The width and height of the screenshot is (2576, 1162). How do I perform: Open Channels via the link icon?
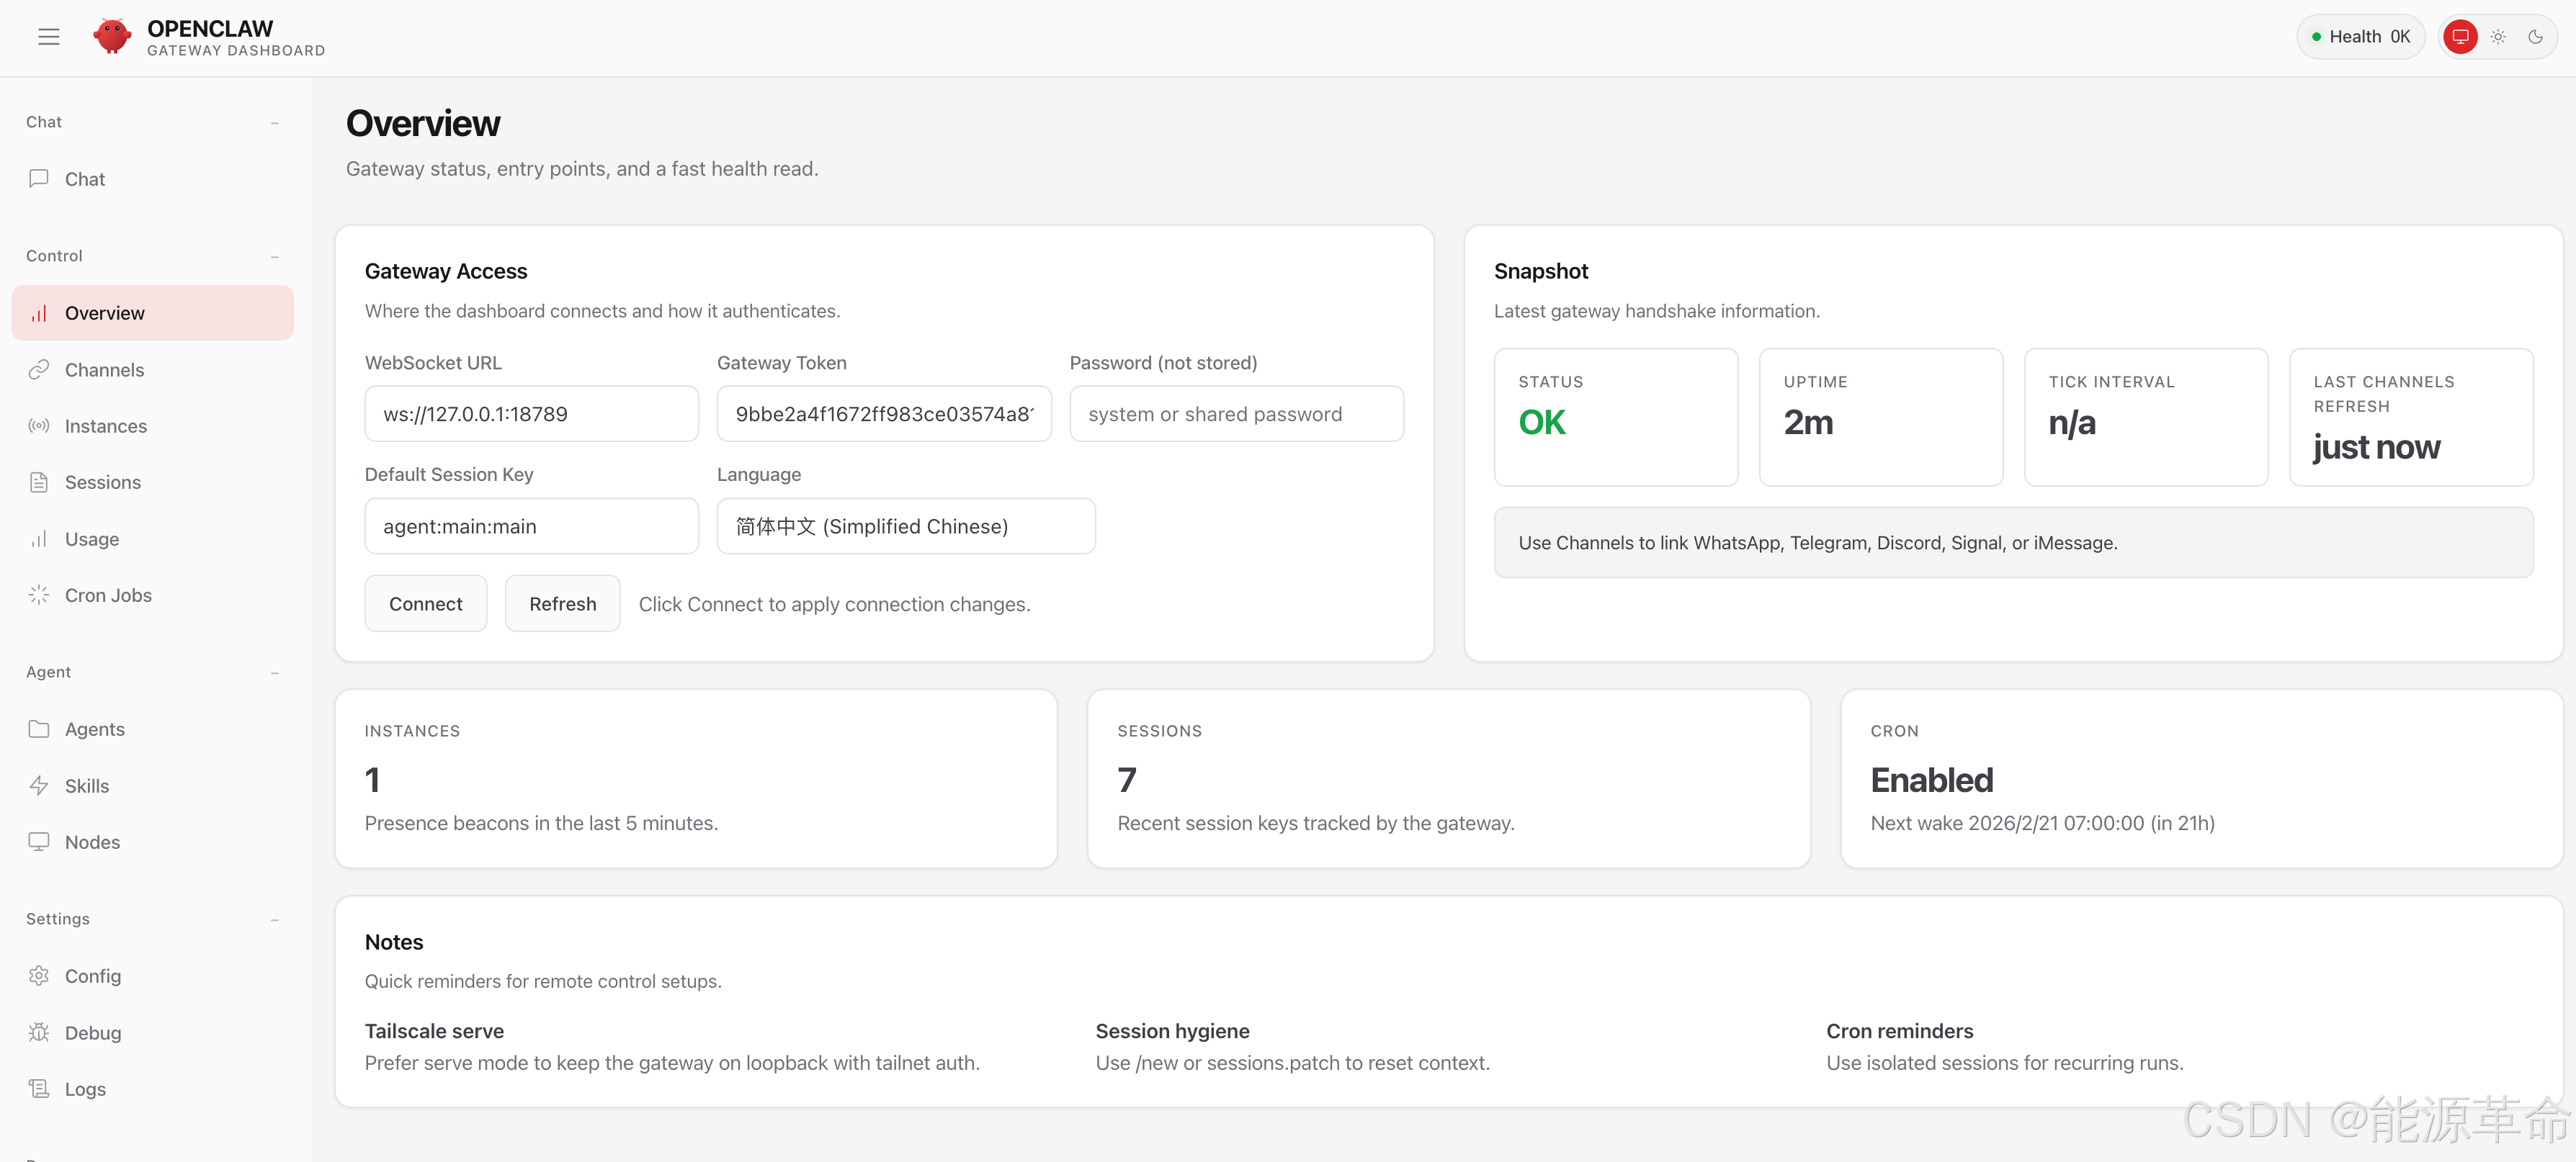coord(39,369)
